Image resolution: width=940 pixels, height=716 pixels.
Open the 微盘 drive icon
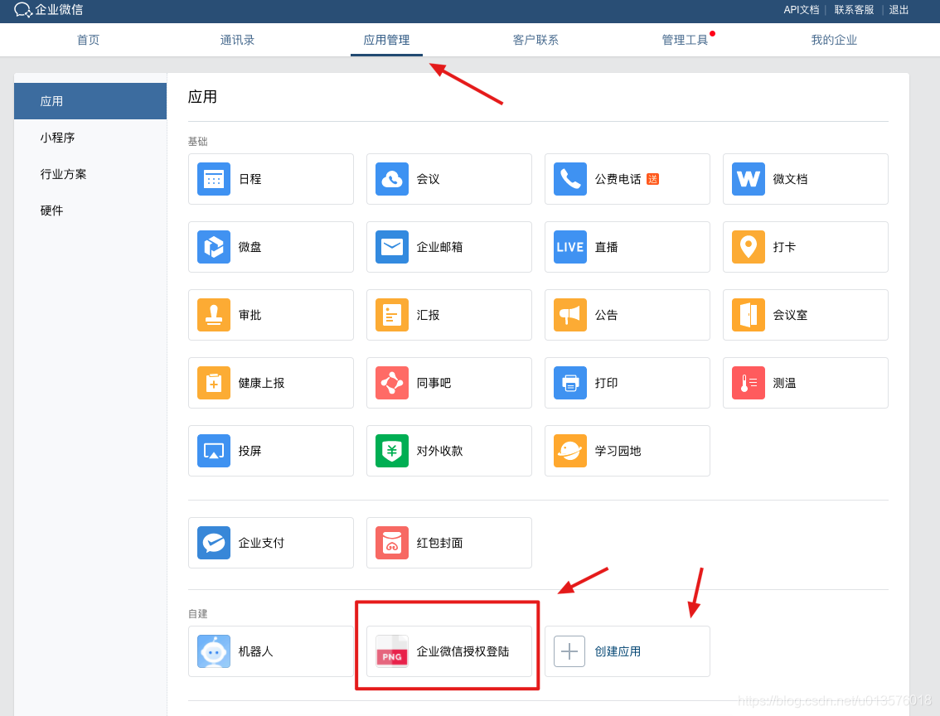click(x=213, y=247)
